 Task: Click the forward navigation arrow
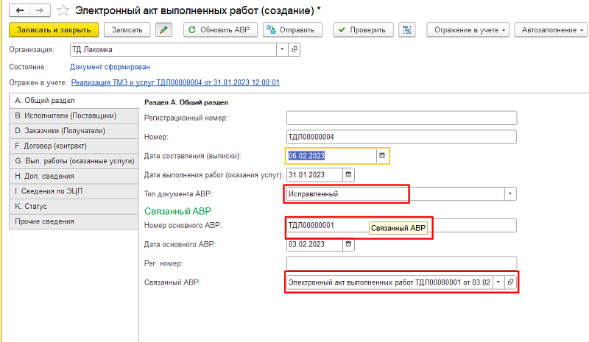(39, 10)
